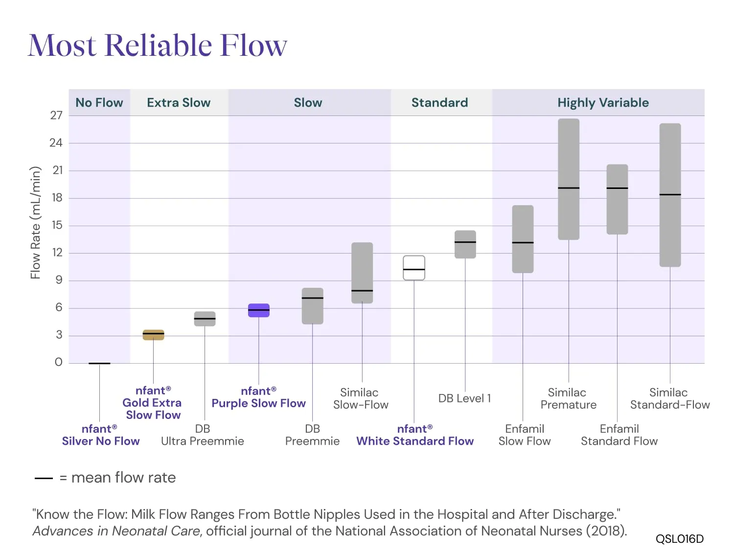This screenshot has width=734, height=556.
Task: Select the Similac Premature gray range bar
Action: (569, 179)
